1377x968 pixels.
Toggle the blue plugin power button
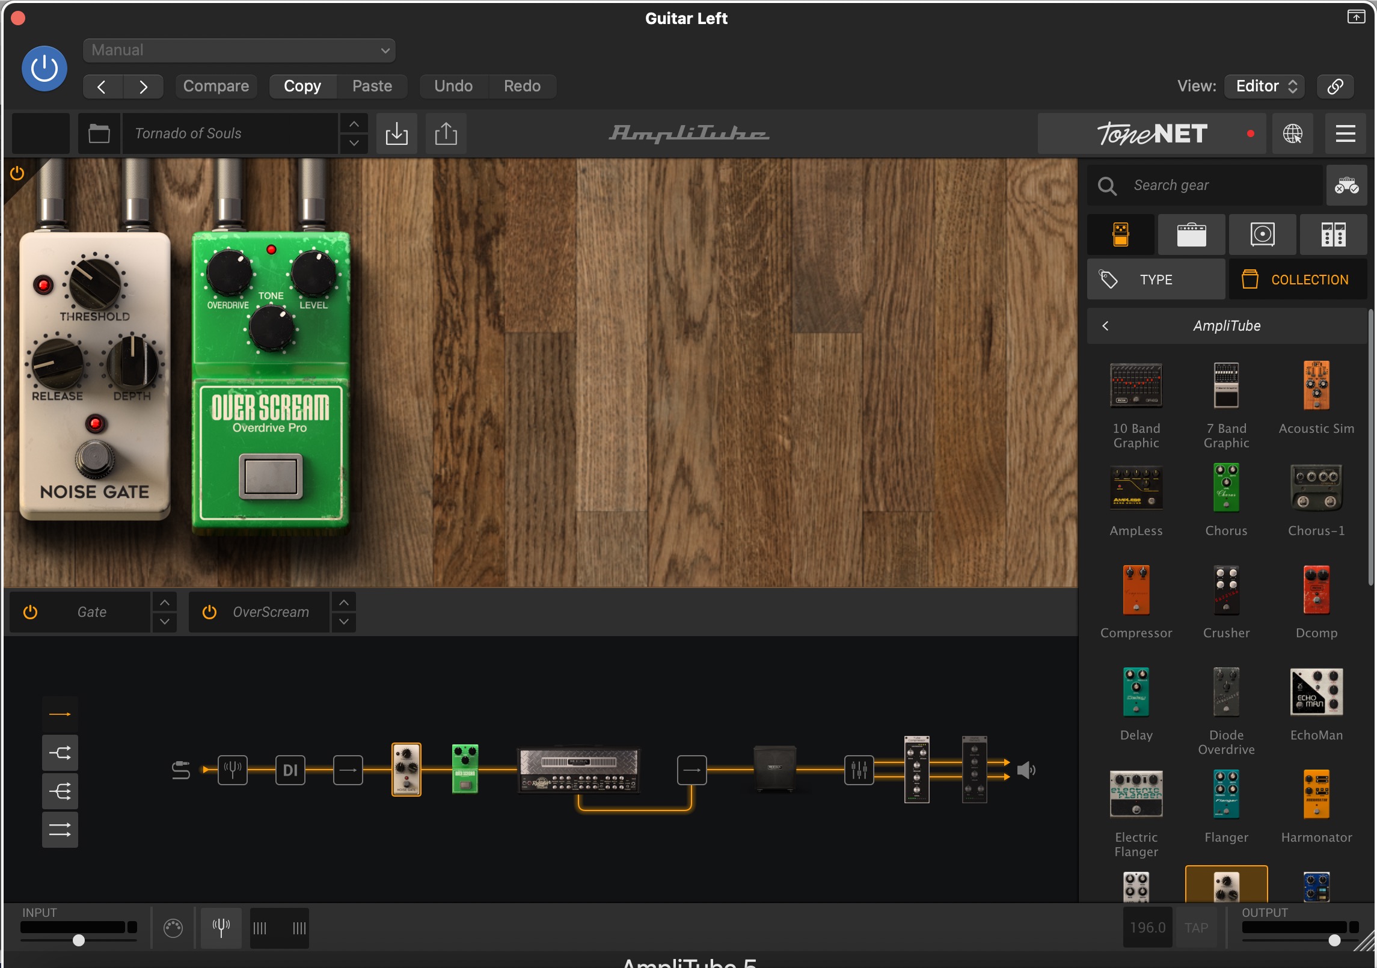44,69
